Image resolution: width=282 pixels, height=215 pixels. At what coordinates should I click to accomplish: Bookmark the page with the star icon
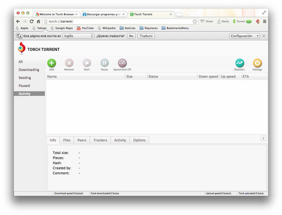click(x=195, y=21)
